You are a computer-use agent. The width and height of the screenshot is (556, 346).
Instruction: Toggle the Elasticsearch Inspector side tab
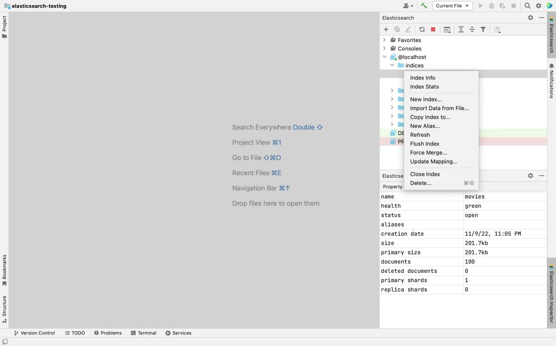tap(551, 293)
